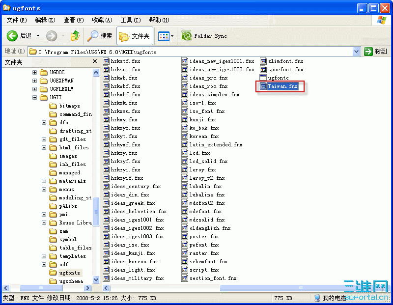Select the spocfont.fnx file icon
Viewport: 393px width, 305px height.
click(264, 69)
